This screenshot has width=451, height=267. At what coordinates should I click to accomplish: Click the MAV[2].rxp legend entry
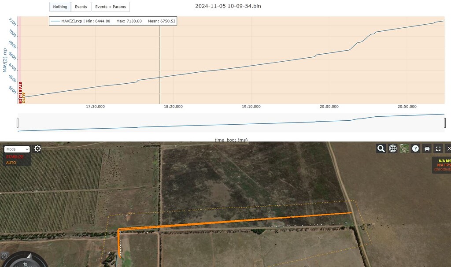(70, 21)
